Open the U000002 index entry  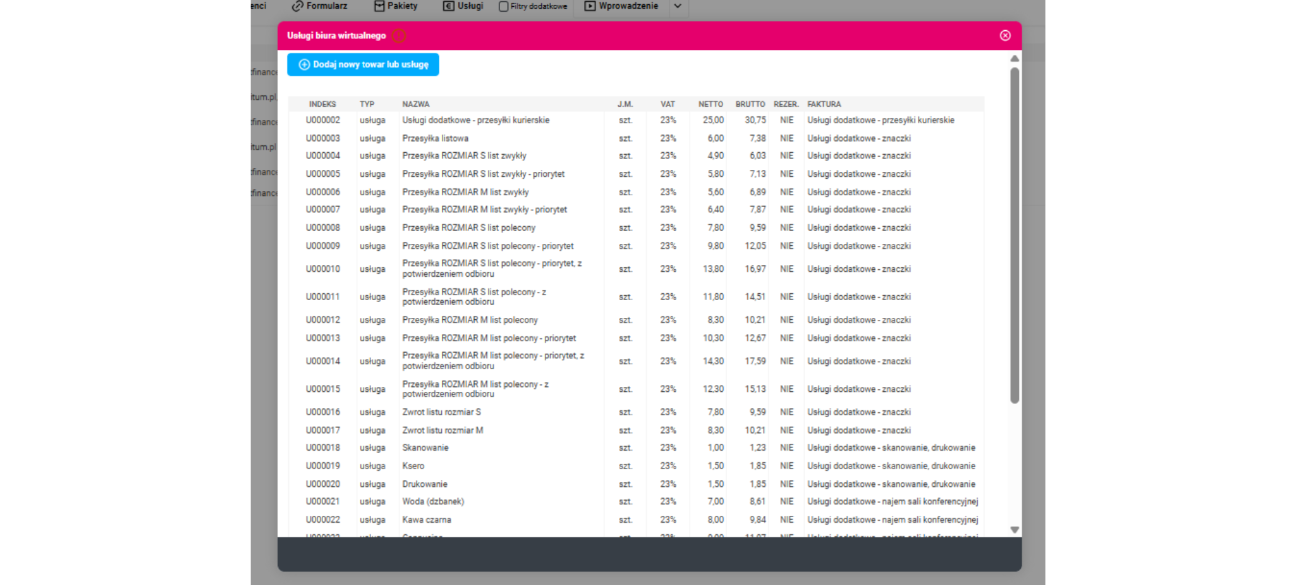click(x=322, y=120)
